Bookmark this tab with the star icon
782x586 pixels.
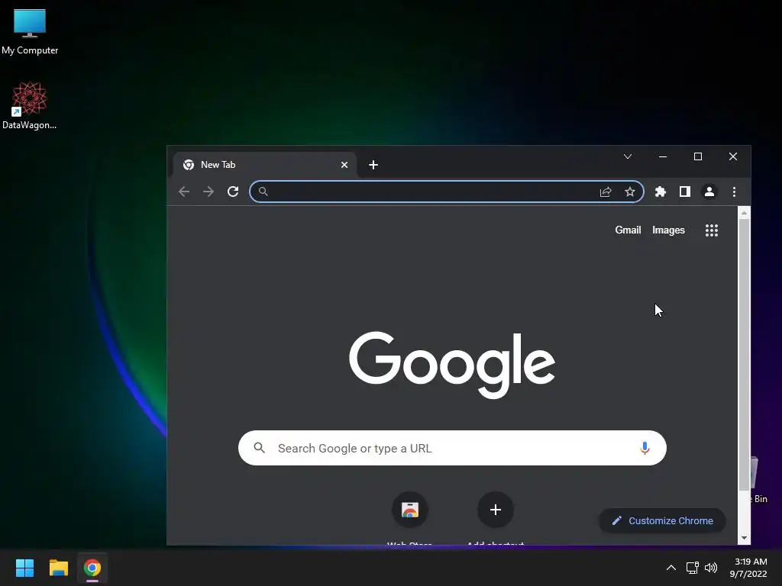[x=630, y=192]
